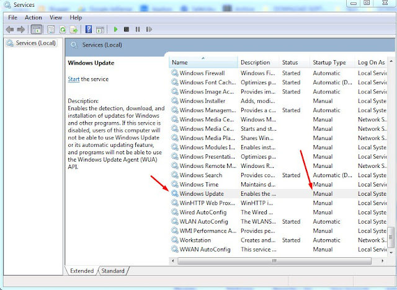Click vertical scrollbar down arrow
The width and height of the screenshot is (397, 290).
pyautogui.click(x=391, y=252)
